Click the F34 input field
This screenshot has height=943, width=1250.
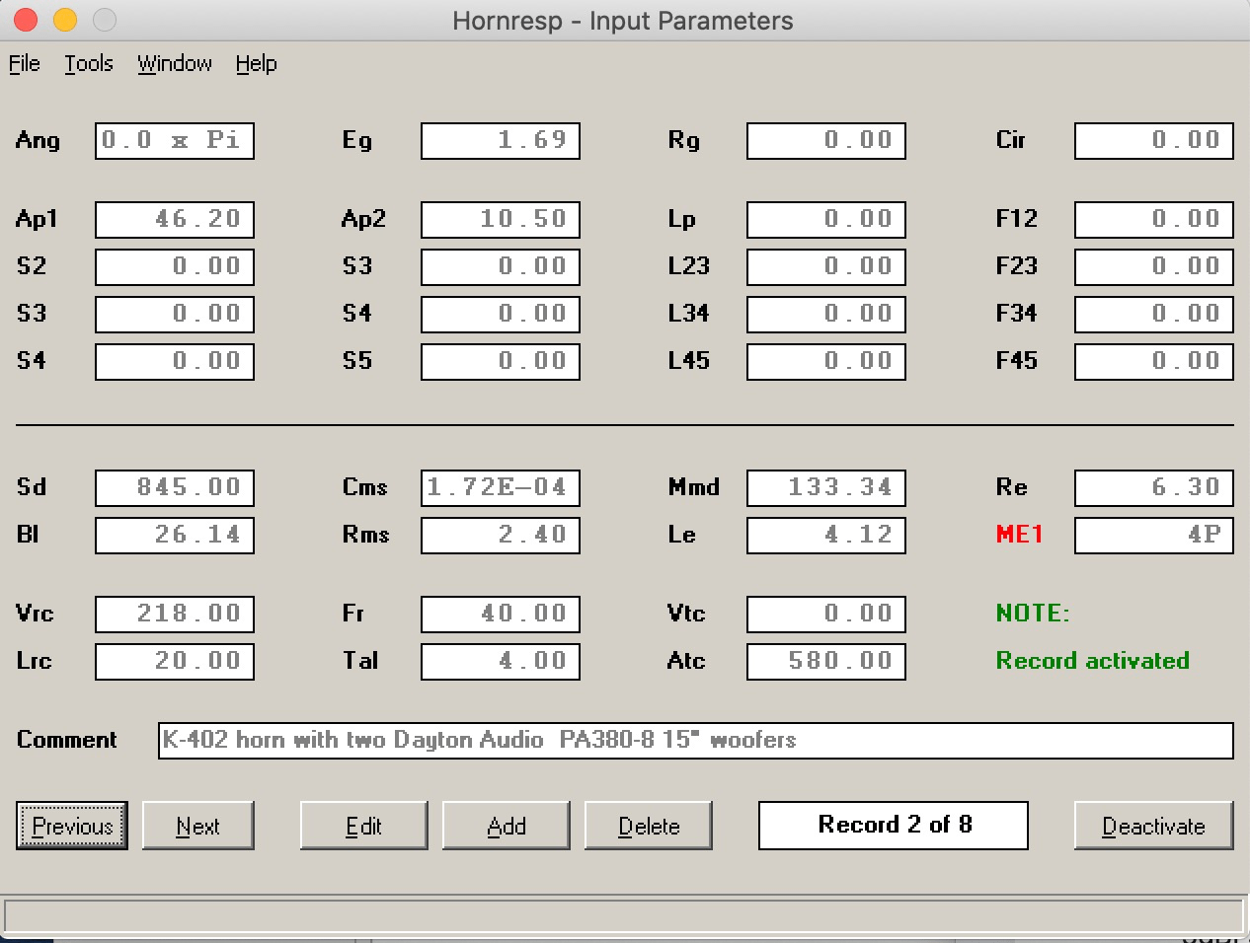click(1154, 314)
